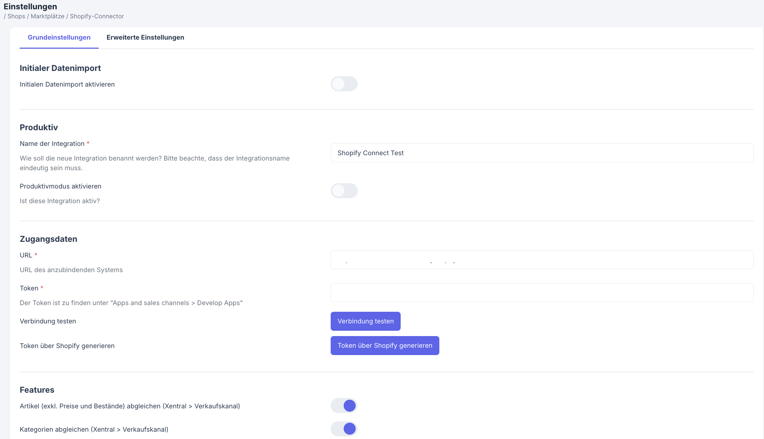Click the Shopify-Connector breadcrumb link
Image resolution: width=764 pixels, height=439 pixels.
click(x=97, y=16)
